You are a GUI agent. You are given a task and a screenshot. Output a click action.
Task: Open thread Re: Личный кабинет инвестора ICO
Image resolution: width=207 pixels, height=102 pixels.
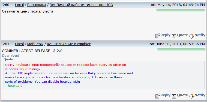81,5
